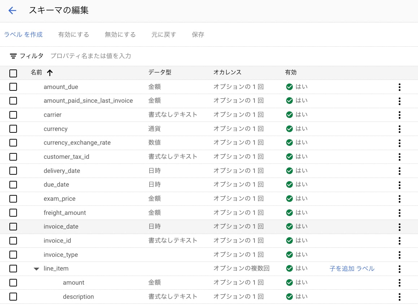This screenshot has width=418, height=306.
Task: Select the amount_paid_since_last_invoice name cell
Action: [x=88, y=101]
